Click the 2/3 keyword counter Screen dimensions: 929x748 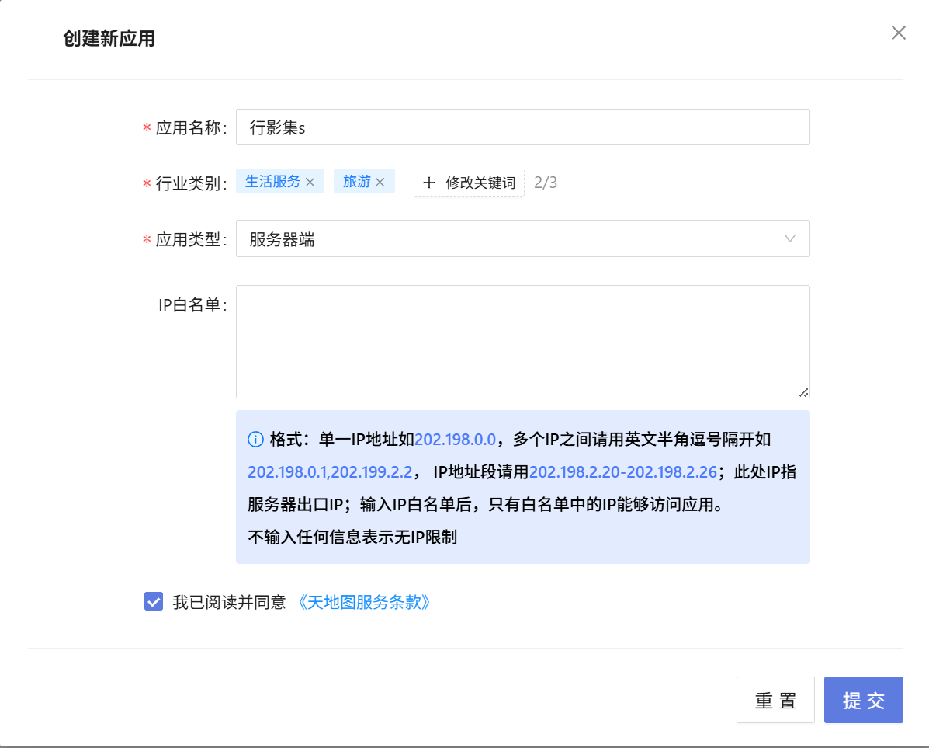(x=545, y=182)
